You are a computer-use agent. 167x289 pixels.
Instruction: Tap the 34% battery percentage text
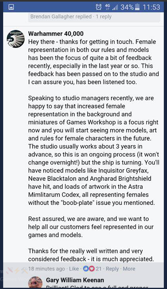coord(127,7)
